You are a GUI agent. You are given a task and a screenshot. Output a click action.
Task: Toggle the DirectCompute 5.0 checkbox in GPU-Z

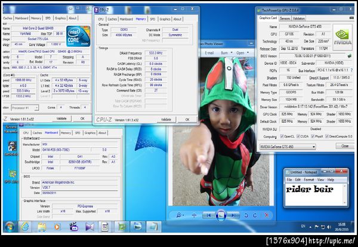click(327, 136)
